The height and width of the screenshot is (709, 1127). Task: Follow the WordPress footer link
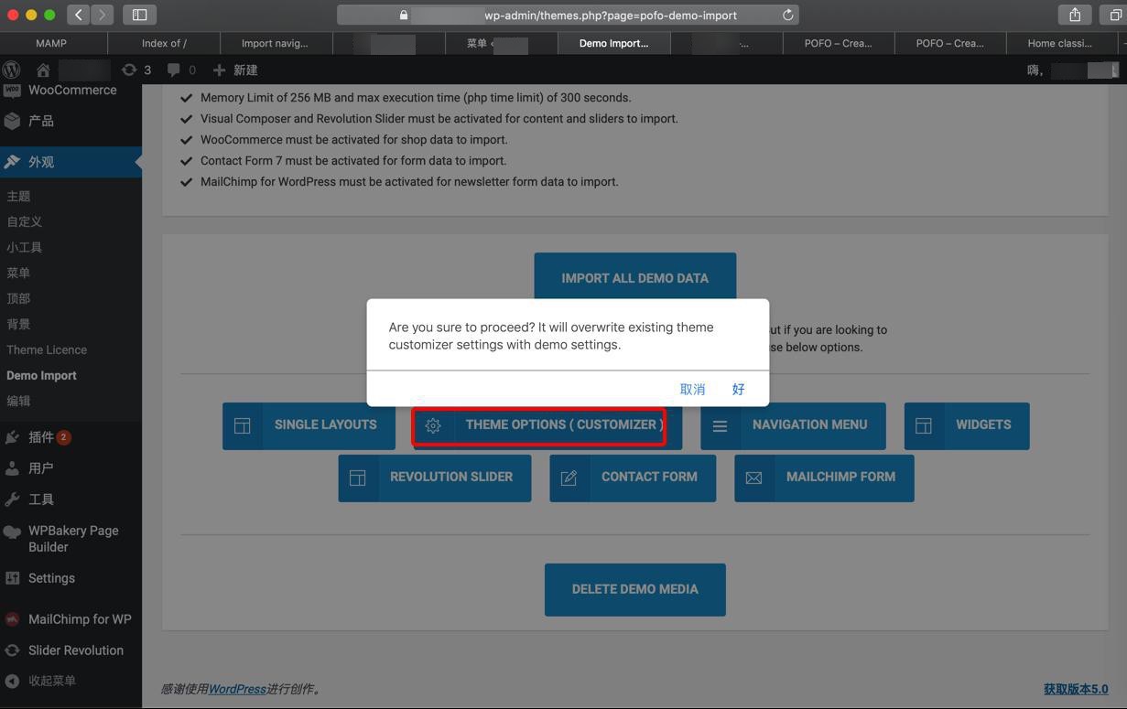[x=237, y=689]
